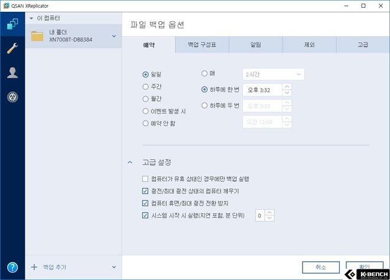Switch to the 백업 구성표 tab
Viewport: 390px width, 280px height.
[x=202, y=45]
